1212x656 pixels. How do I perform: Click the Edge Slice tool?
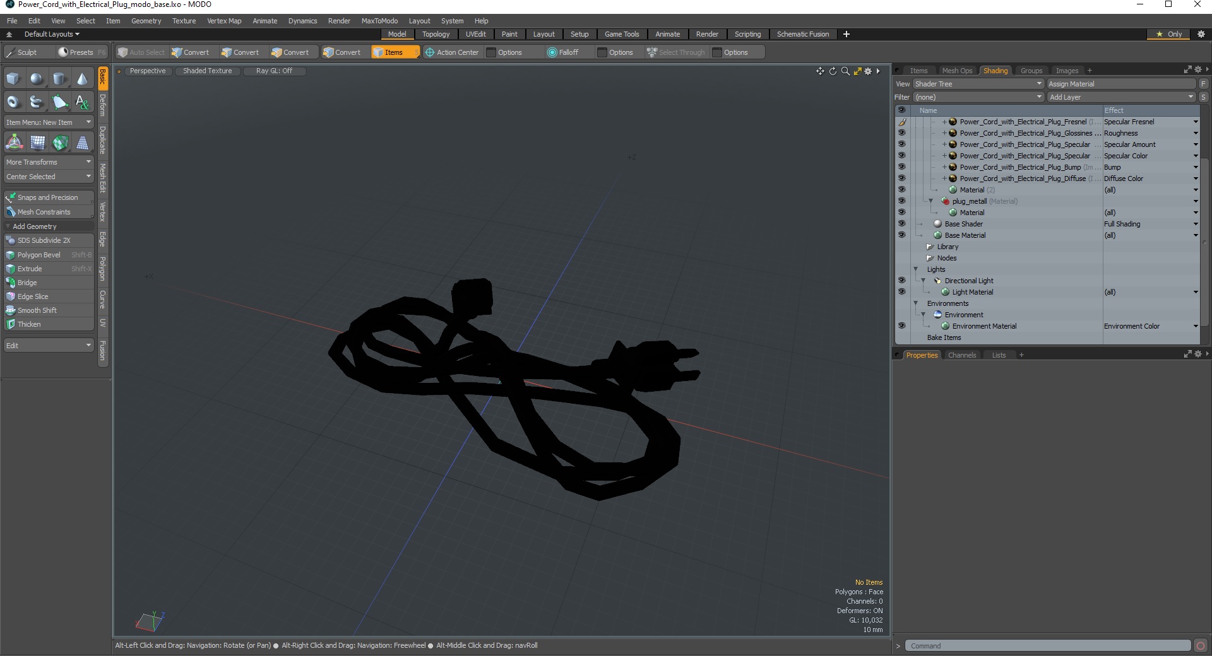pyautogui.click(x=49, y=296)
